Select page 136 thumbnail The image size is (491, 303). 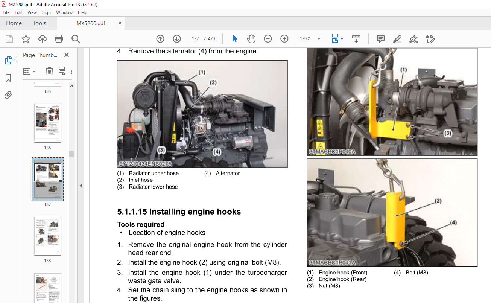47,123
